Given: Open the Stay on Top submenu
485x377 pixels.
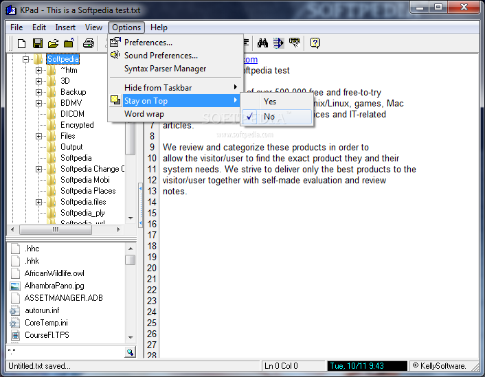Looking at the screenshot, I should [x=174, y=101].
